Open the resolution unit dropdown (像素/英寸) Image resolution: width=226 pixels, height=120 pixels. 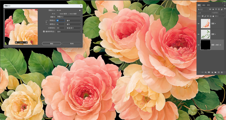click(x=74, y=28)
